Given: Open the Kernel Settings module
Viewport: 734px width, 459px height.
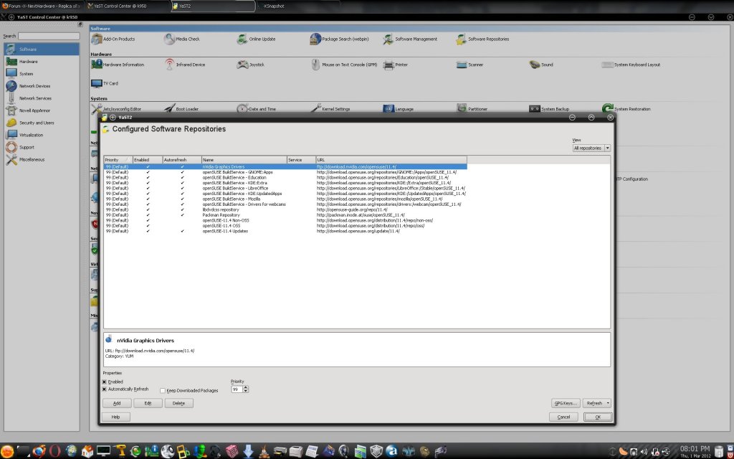Looking at the screenshot, I should pyautogui.click(x=330, y=109).
